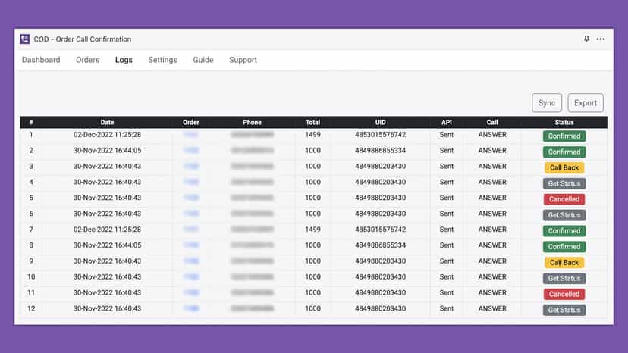The height and width of the screenshot is (353, 628).
Task: Select date 30-Nov-2022 16:40:43 in row 11
Action: [107, 292]
